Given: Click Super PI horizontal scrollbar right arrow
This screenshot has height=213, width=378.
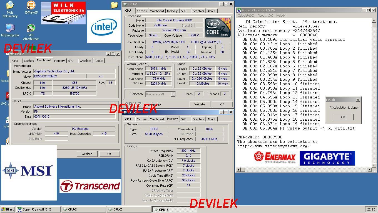Looking at the screenshot, I should (x=369, y=169).
